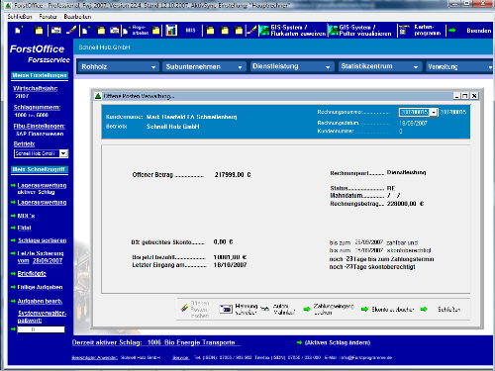The image size is (495, 371).
Task: Open Lagerauswertung aktiver Schlag link
Action: [x=42, y=188]
